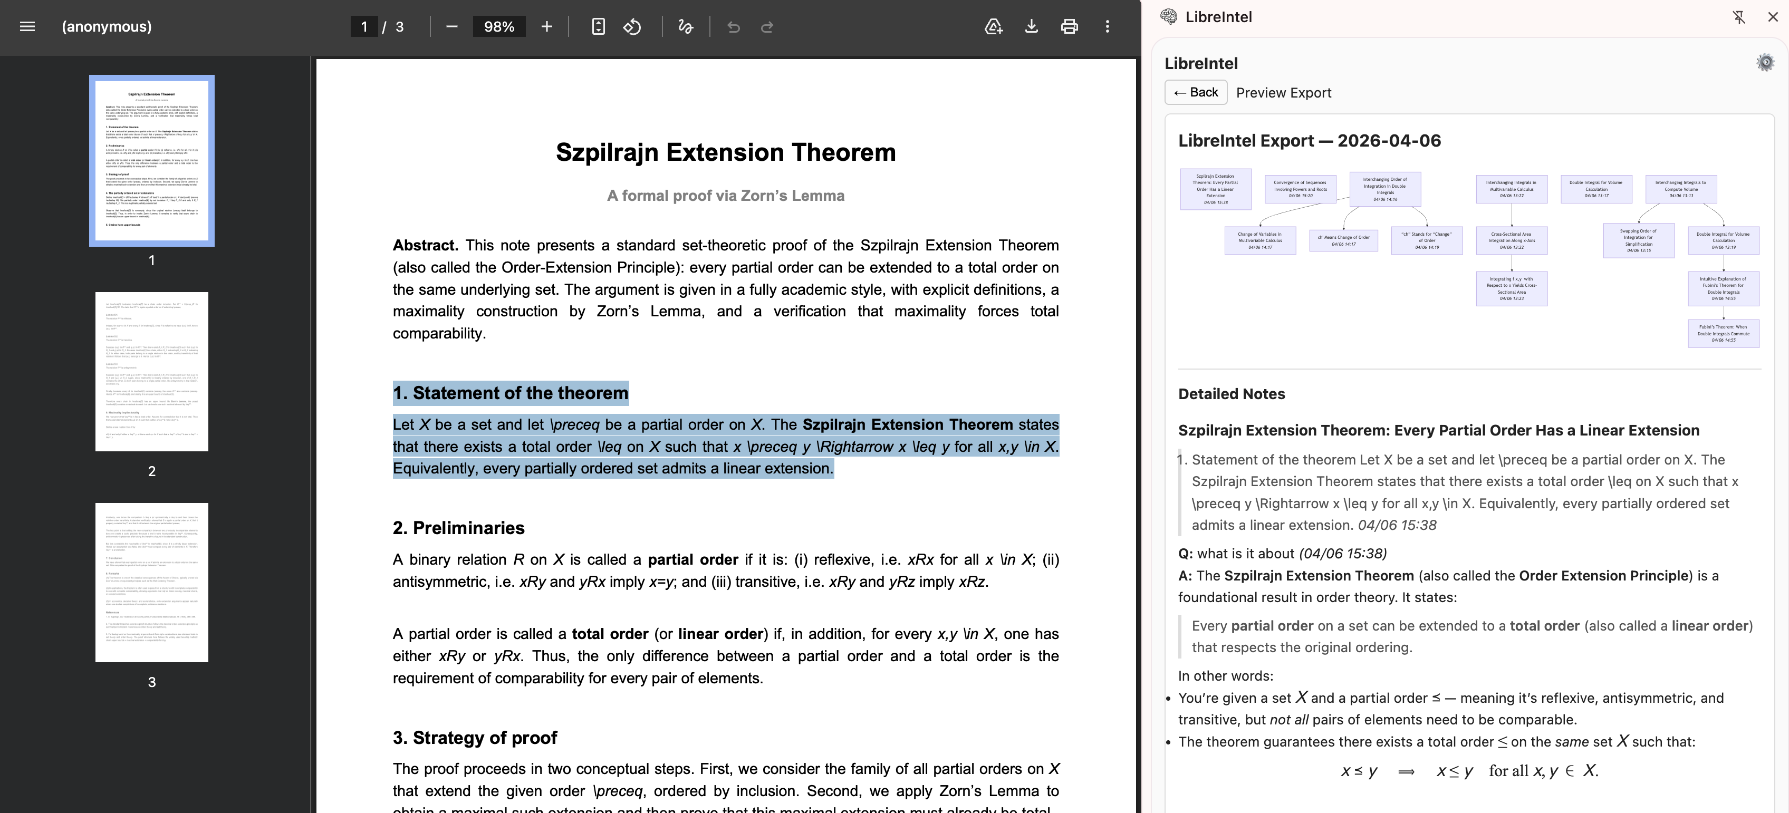The height and width of the screenshot is (813, 1789).
Task: Open the Fubini's Theorem node in the graph
Action: (x=1724, y=333)
